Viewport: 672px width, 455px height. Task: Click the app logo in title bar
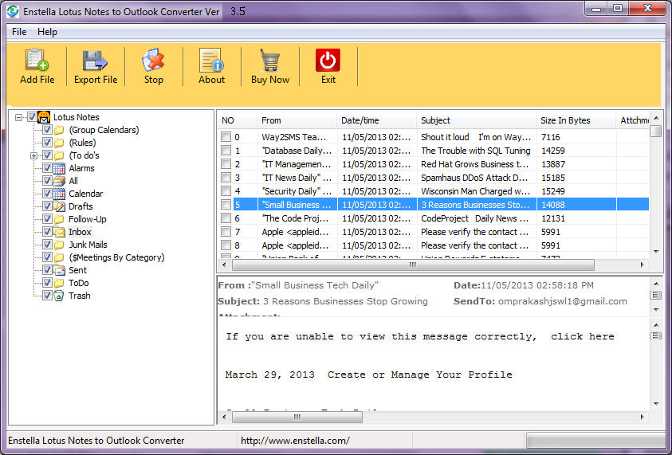click(x=13, y=12)
